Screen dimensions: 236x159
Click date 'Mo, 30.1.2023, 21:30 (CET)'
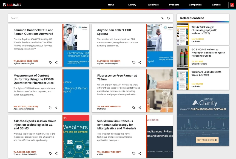click(x=25, y=106)
